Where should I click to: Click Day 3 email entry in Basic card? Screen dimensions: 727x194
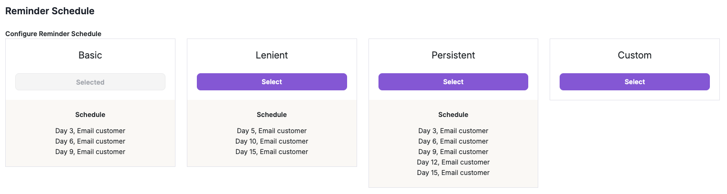[90, 131]
